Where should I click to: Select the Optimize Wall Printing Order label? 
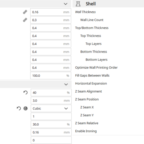click(x=96, y=68)
